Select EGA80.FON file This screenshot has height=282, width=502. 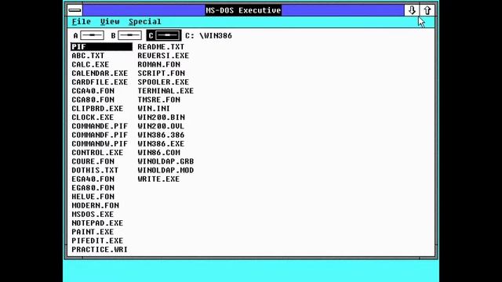pyautogui.click(x=93, y=188)
